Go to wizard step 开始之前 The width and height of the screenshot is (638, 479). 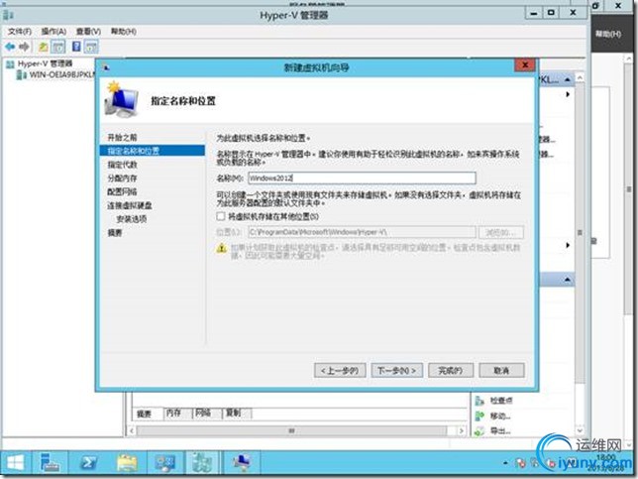(122, 137)
